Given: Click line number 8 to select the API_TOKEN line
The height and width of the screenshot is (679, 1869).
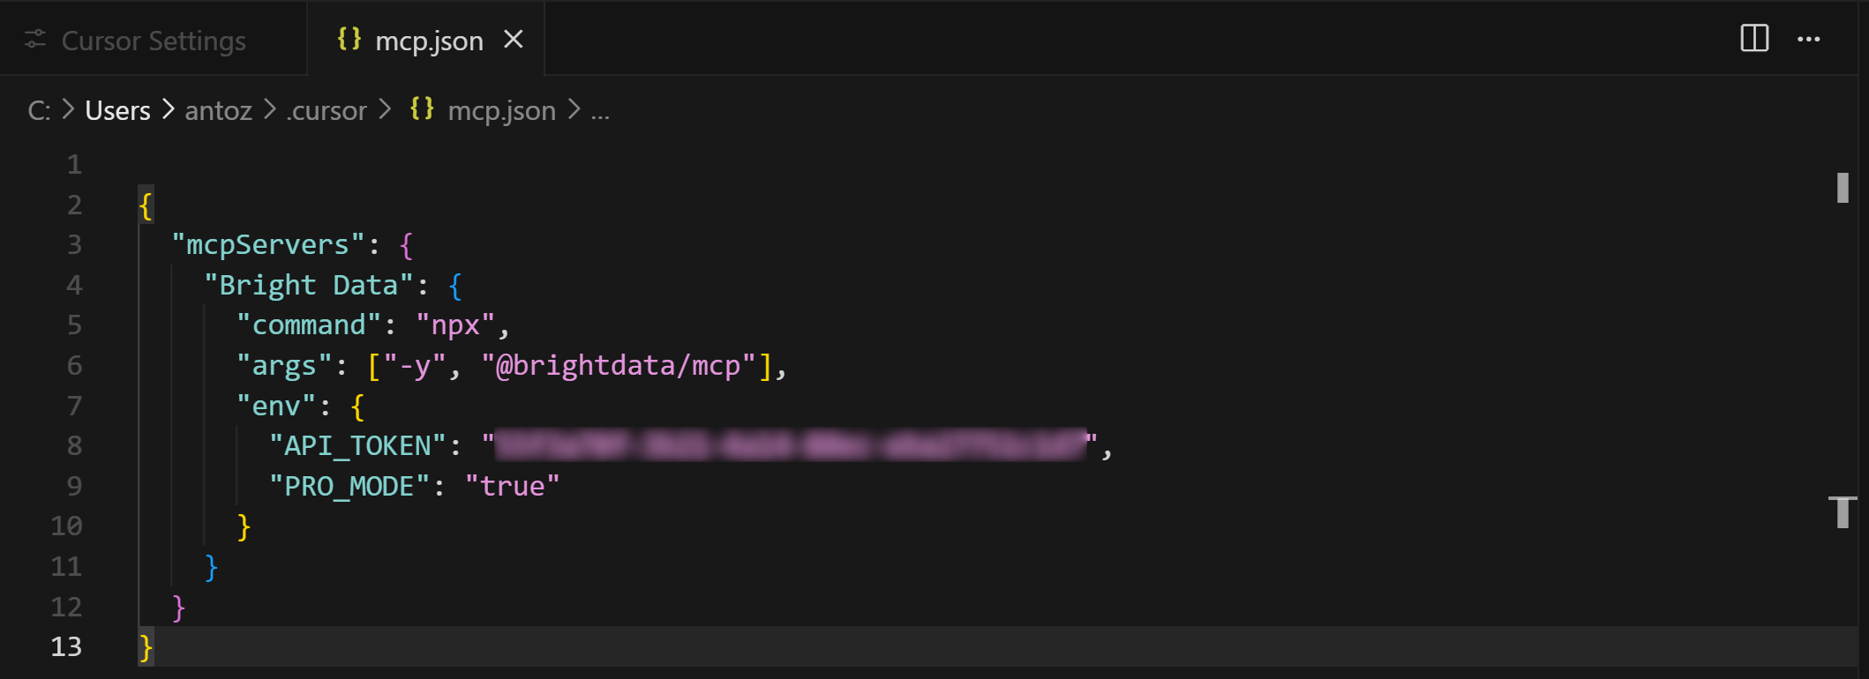Looking at the screenshot, I should (74, 445).
